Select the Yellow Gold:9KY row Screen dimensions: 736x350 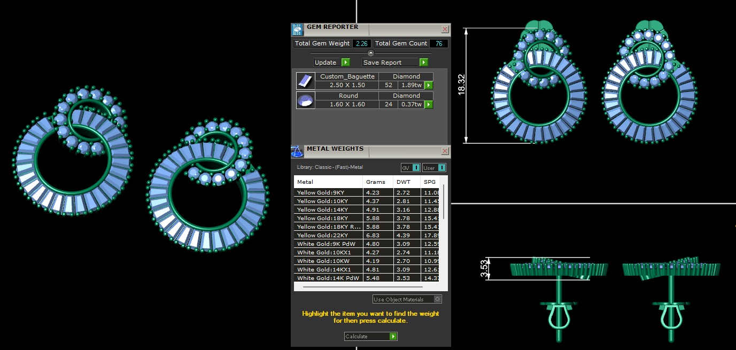pyautogui.click(x=368, y=192)
